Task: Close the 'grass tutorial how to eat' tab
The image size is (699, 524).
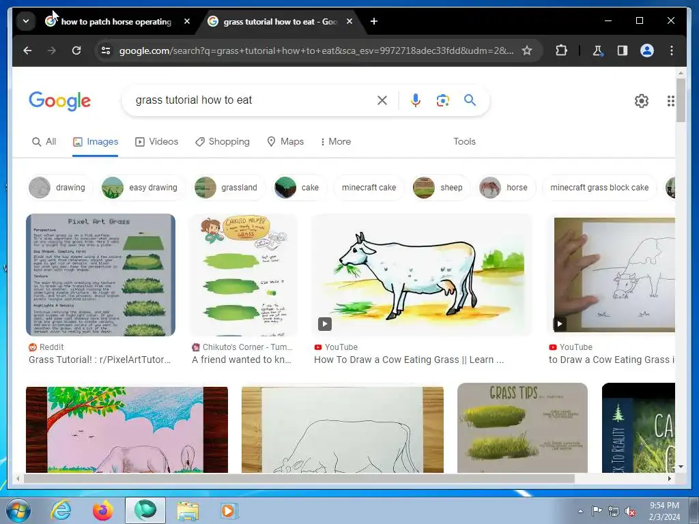Action: [349, 21]
